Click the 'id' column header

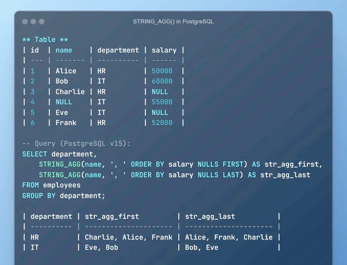click(35, 50)
